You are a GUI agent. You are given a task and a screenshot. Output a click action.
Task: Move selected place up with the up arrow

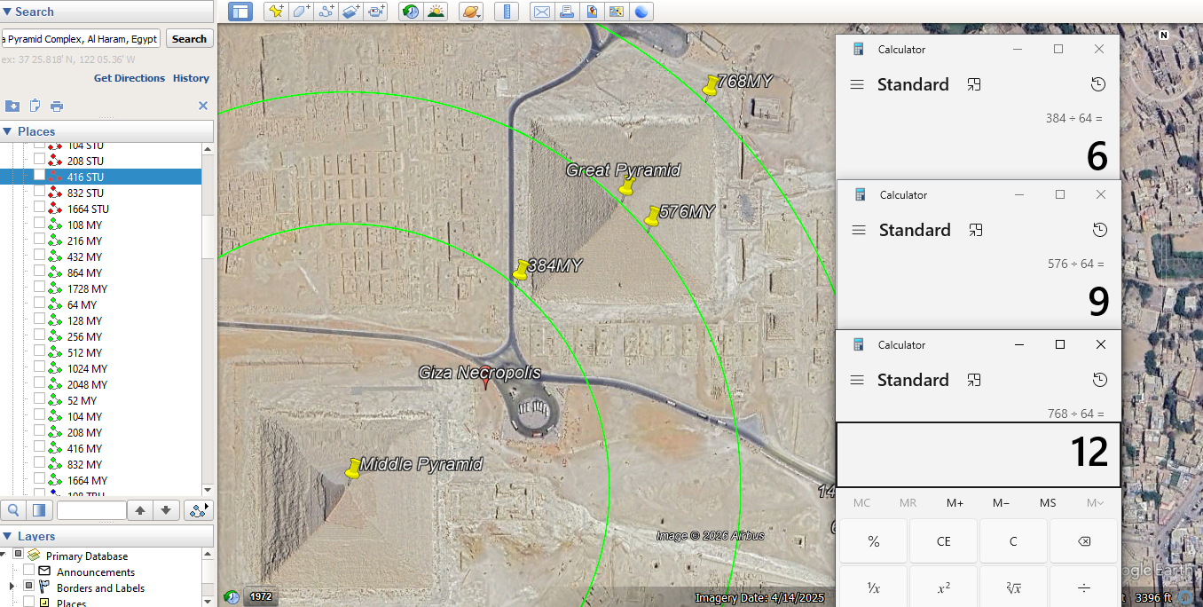tap(140, 510)
